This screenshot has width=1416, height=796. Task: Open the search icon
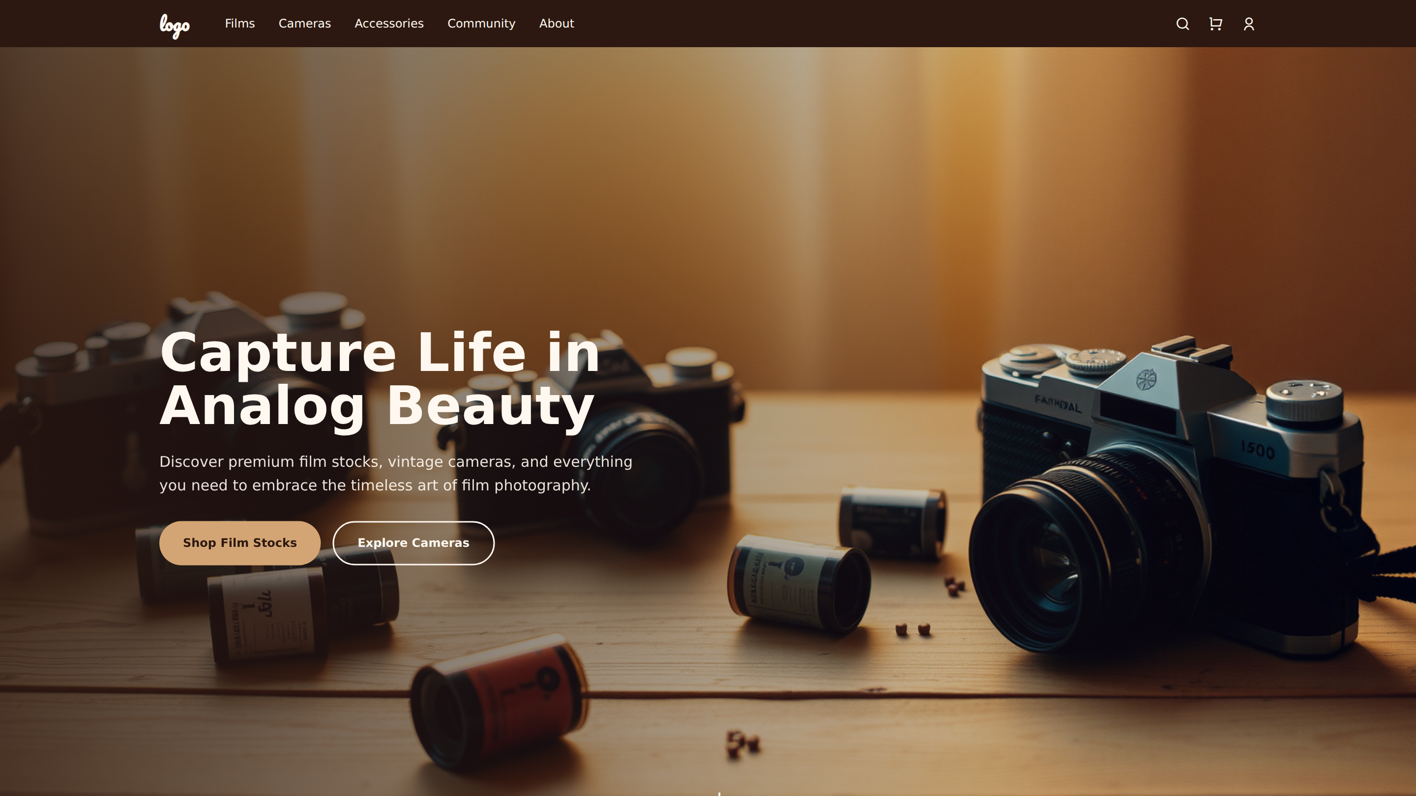pyautogui.click(x=1182, y=24)
